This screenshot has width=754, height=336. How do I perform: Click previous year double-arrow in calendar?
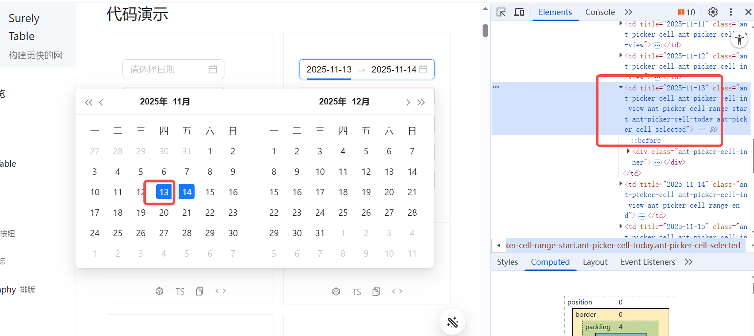click(88, 102)
